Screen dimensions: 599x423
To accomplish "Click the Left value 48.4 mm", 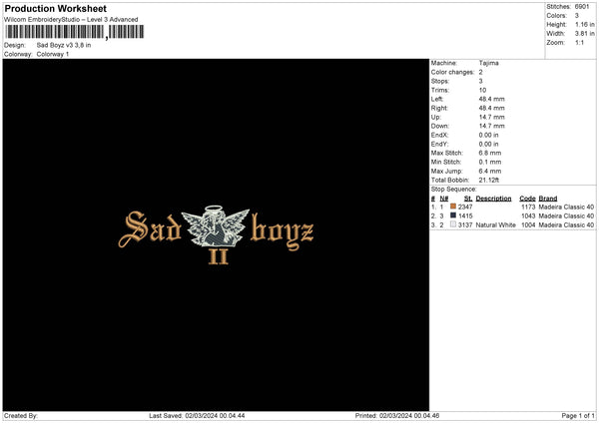I will pos(491,99).
